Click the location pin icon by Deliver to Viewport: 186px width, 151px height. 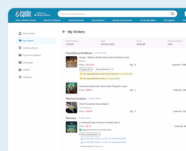pos(35,15)
